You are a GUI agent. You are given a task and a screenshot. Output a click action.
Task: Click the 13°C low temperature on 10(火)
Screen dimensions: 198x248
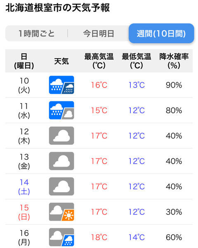[137, 85]
